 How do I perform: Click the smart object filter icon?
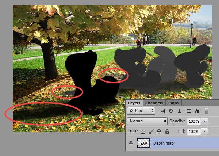197,111
